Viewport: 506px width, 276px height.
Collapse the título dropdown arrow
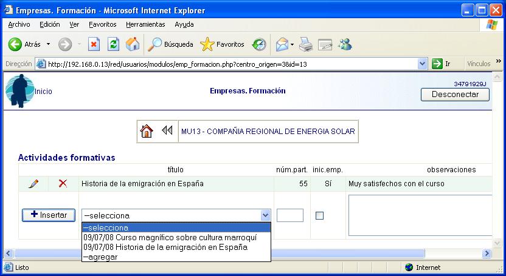(265, 215)
